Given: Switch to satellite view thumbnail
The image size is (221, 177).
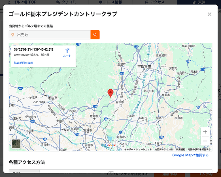Looking at the screenshot, I should [16, 144].
